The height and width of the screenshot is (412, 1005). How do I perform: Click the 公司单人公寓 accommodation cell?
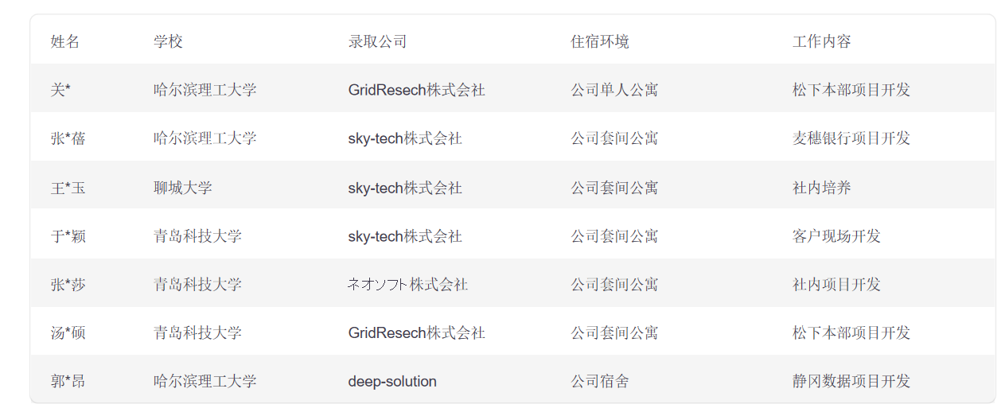click(614, 90)
